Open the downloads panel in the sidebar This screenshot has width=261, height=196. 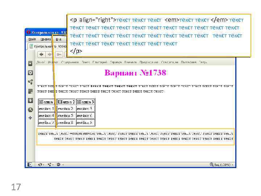(x=30, y=101)
